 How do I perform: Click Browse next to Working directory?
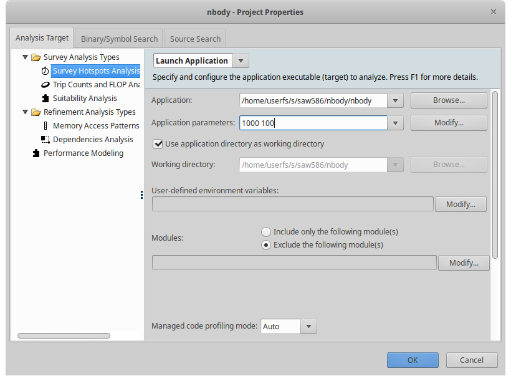(449, 165)
